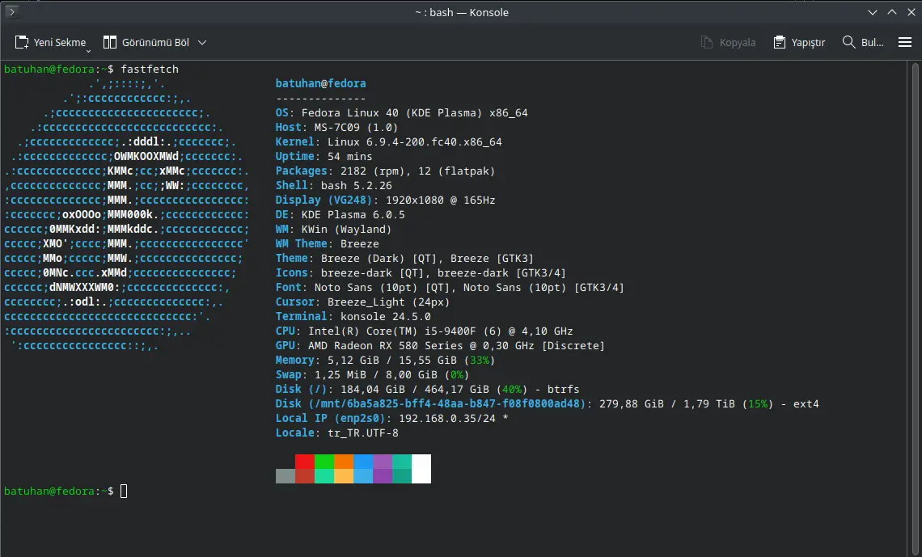The image size is (922, 557).
Task: Click the Disk /mnt ext4 line
Action: [547, 403]
